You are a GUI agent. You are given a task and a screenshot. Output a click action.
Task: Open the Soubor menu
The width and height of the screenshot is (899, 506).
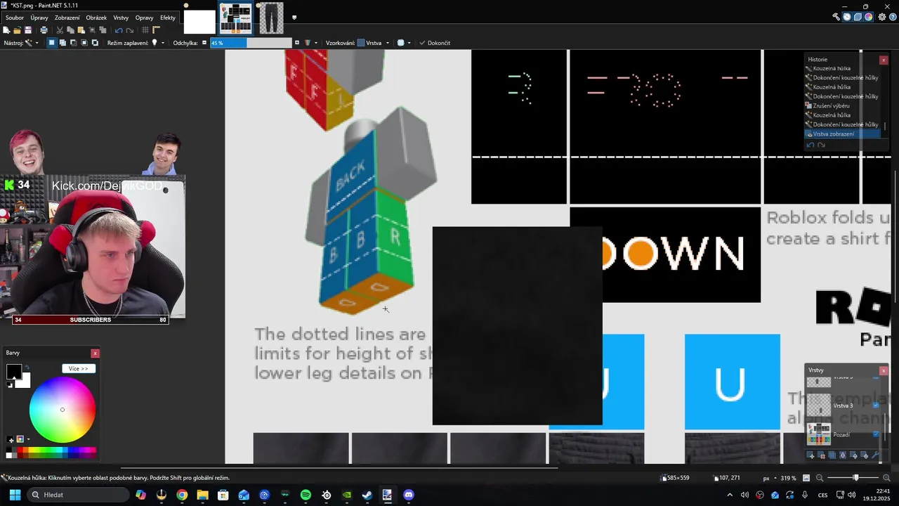[x=14, y=18]
